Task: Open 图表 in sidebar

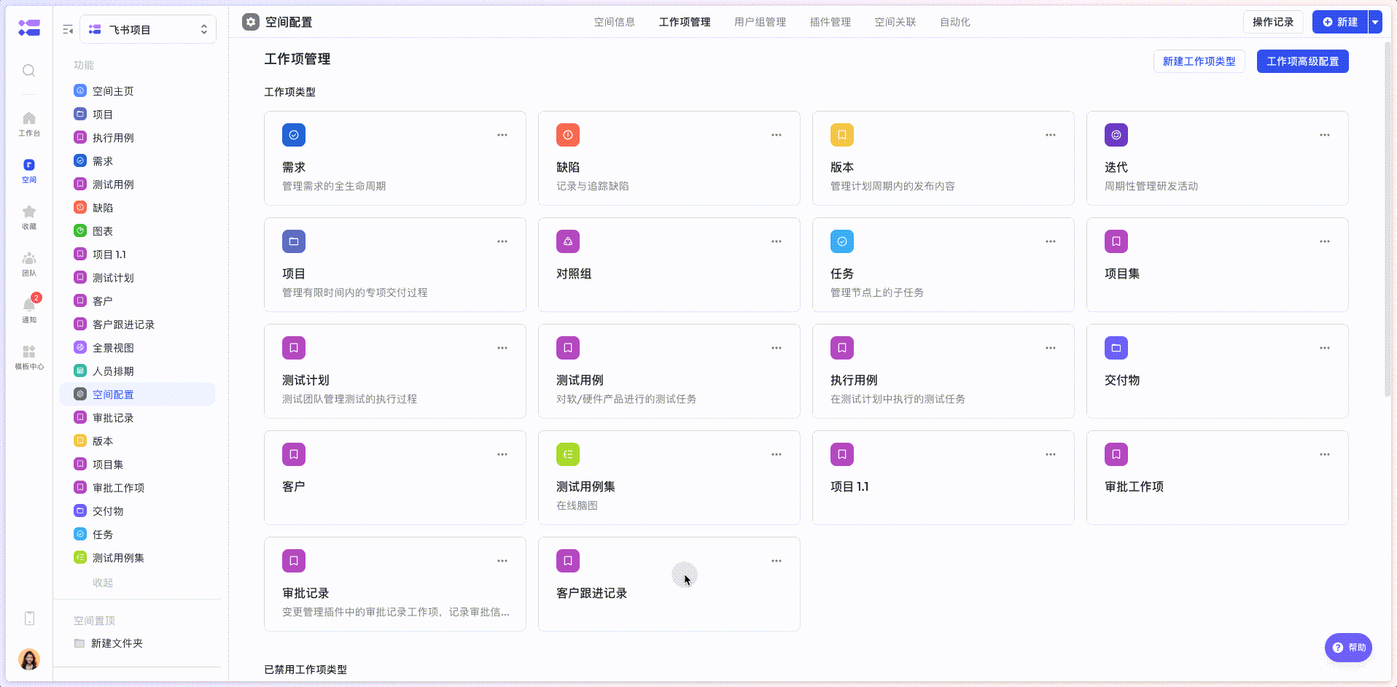Action: (137, 231)
